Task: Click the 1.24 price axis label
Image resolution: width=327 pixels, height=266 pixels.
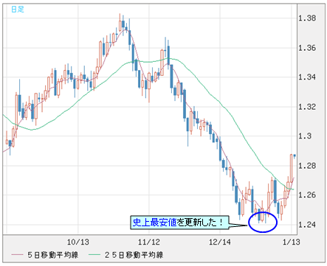Action: (307, 224)
